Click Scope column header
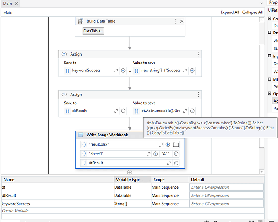The image size is (278, 222). point(170,180)
